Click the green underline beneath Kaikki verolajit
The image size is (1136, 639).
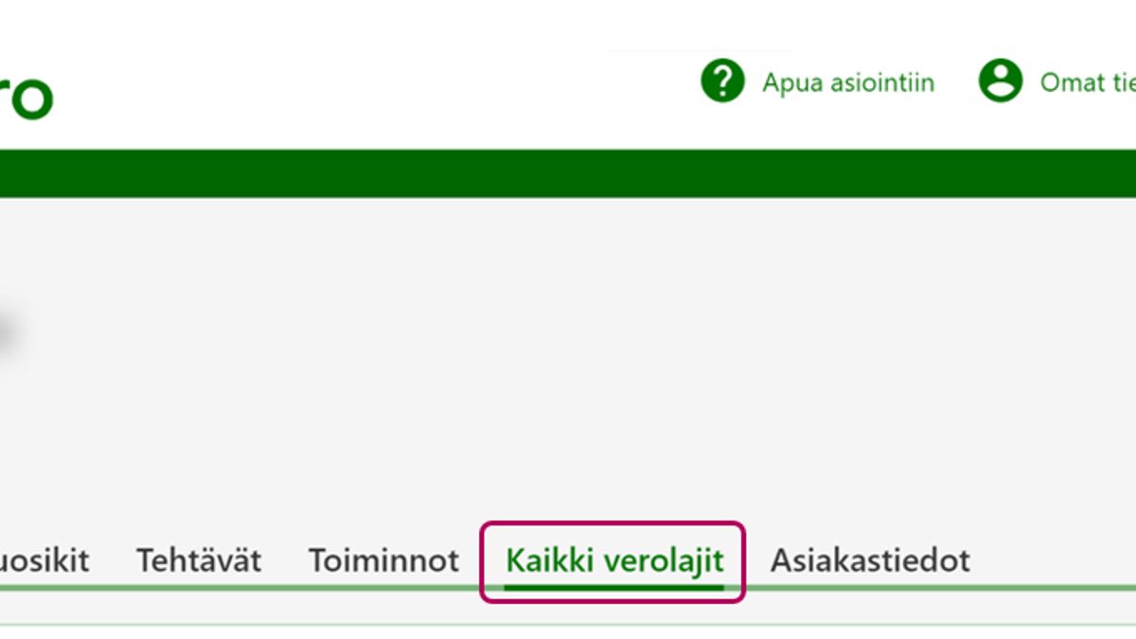point(613,588)
